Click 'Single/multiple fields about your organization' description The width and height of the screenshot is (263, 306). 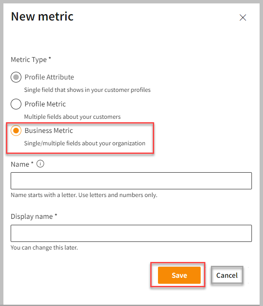(85, 143)
